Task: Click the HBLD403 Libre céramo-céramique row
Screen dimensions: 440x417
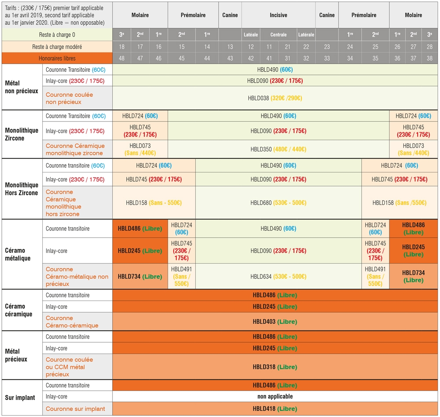Action: tap(275, 322)
